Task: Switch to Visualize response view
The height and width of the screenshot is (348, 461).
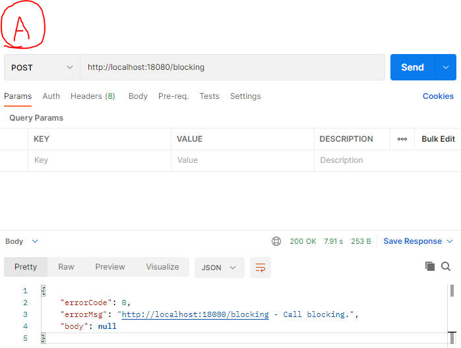Action: click(x=162, y=267)
